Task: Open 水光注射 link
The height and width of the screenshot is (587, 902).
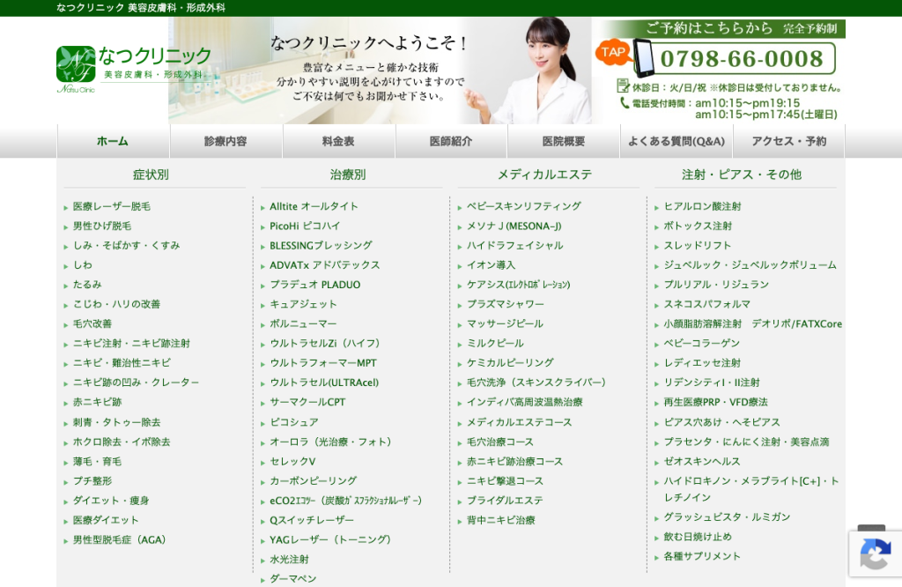Action: 289,559
